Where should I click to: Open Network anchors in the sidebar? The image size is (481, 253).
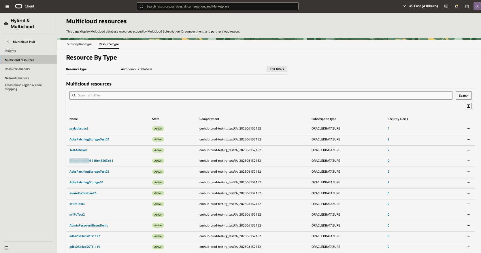[17, 78]
